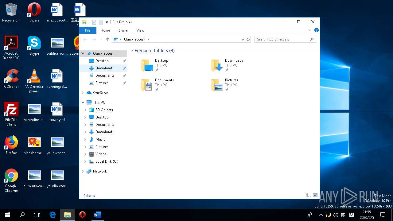Viewport: 393px width, 221px height.
Task: Open Task View on taskbar
Action: tap(37, 215)
